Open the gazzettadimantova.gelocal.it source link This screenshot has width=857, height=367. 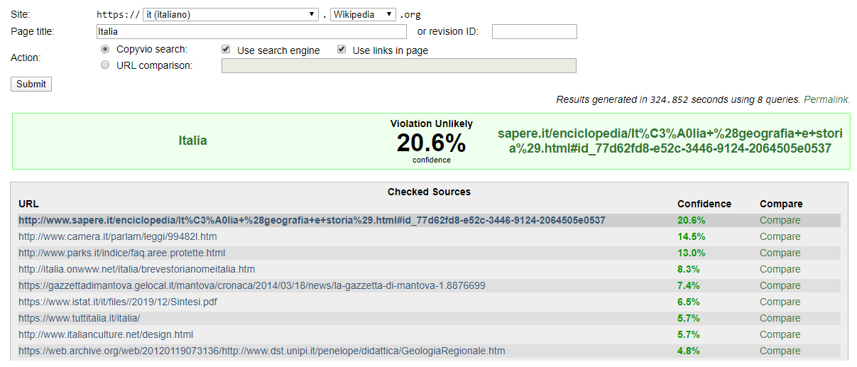[x=252, y=285]
